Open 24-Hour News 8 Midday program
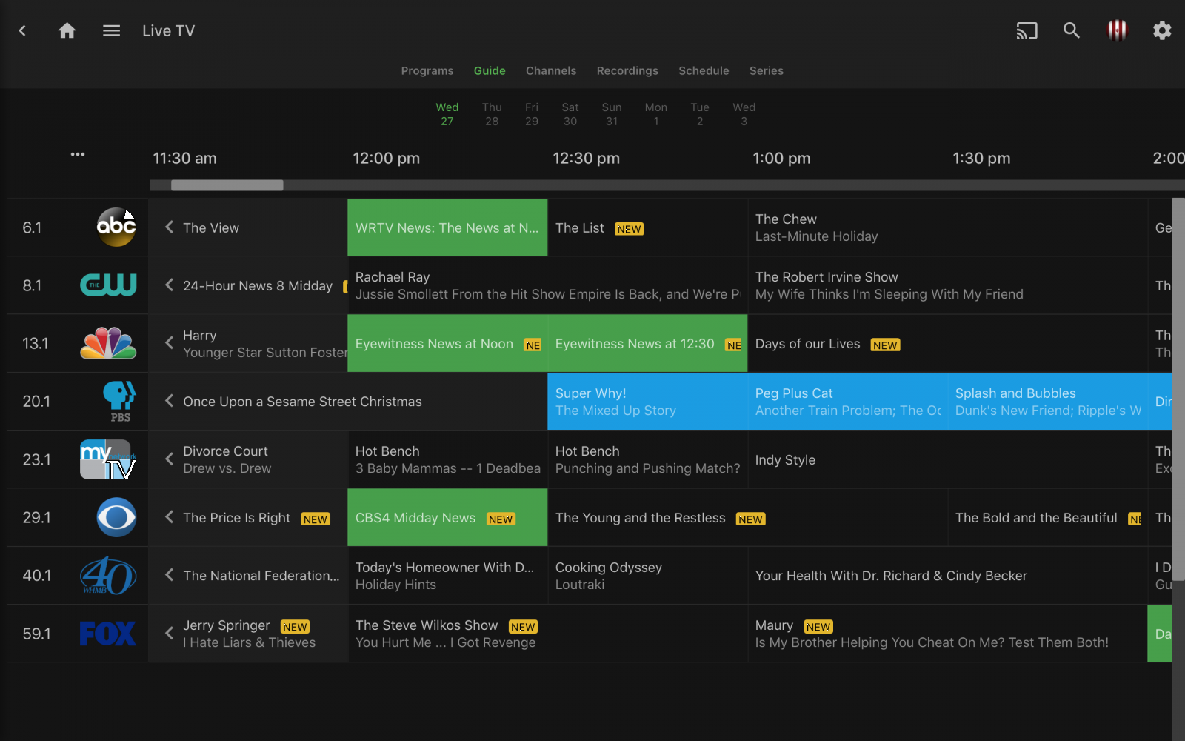1185x741 pixels. pyautogui.click(x=248, y=285)
